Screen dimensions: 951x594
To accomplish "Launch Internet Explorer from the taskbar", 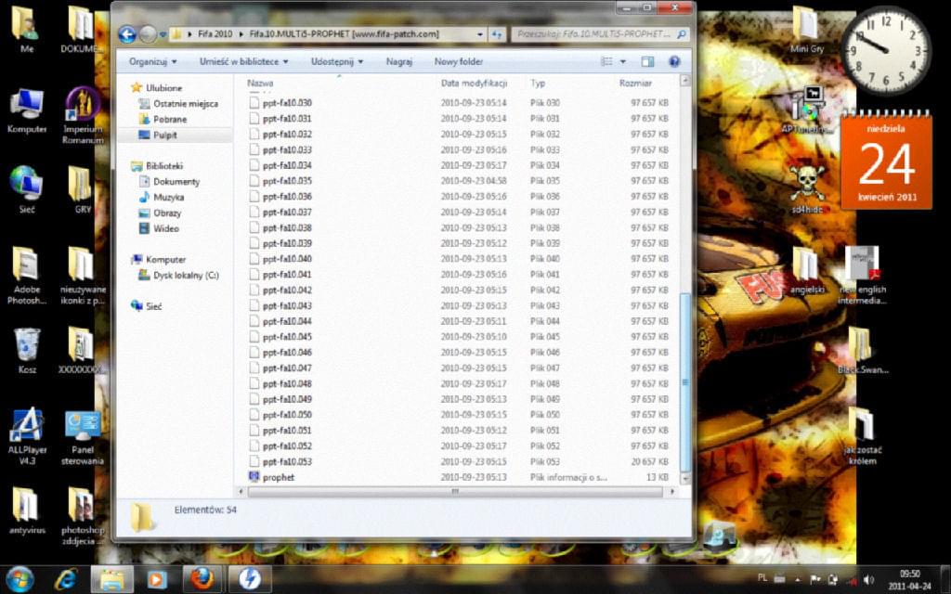I will 66,580.
